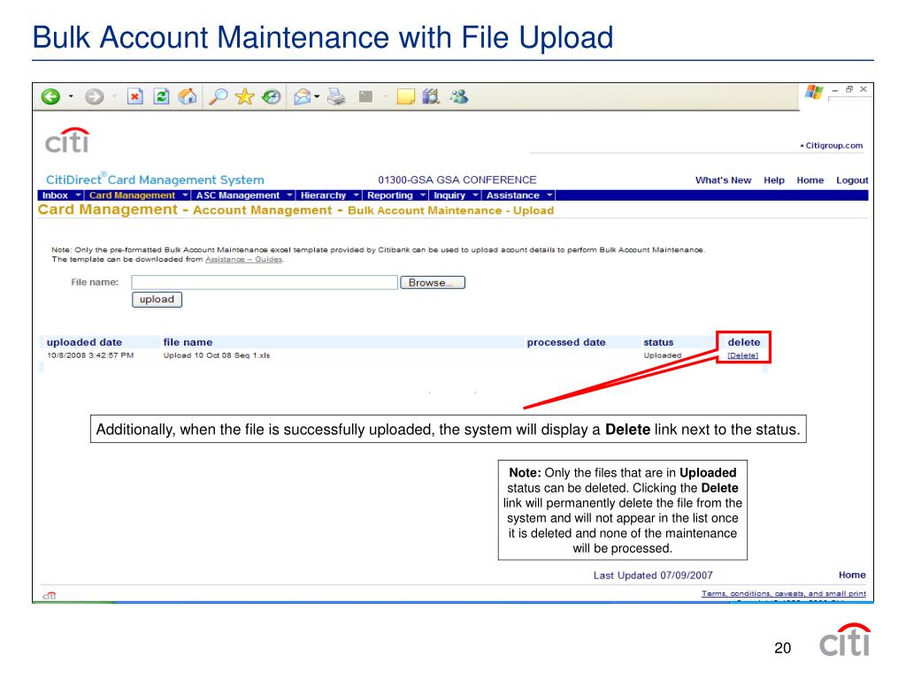Click the Uploaded status value
906x679 pixels.
tap(663, 355)
